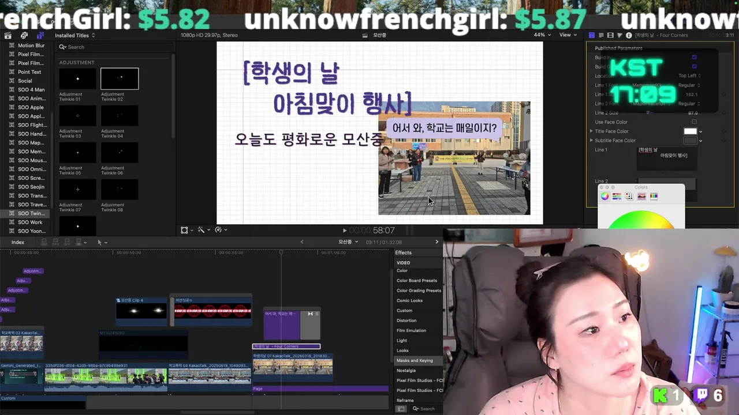Go forward in timeline history arrow
The image size is (739, 415).
point(436,242)
